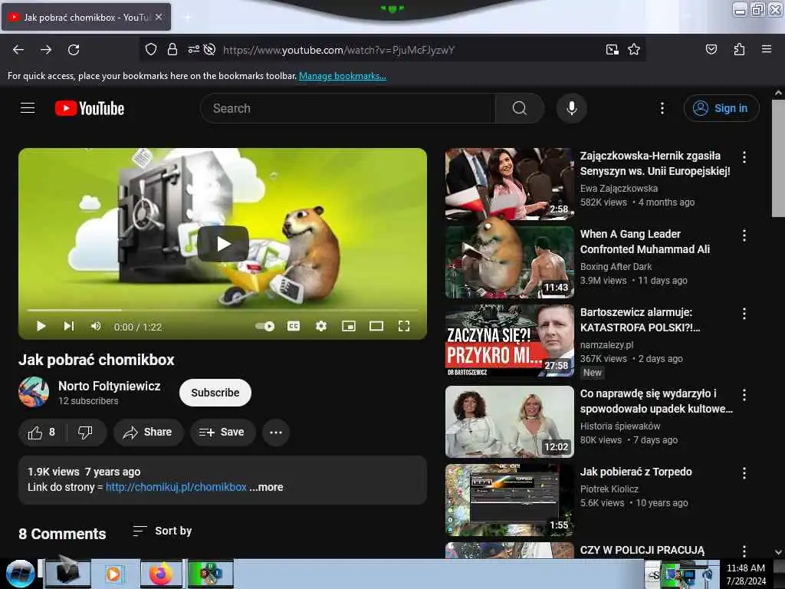The height and width of the screenshot is (589, 785).
Task: Open the Bartoszewicz alarmuje video thumbnail
Action: [509, 341]
